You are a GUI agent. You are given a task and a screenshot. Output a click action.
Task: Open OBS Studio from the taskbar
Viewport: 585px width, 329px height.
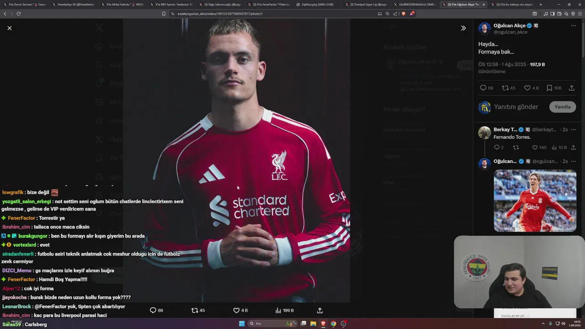click(343, 324)
